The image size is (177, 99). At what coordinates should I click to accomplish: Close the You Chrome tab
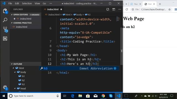pyautogui.click(x=140, y=4)
